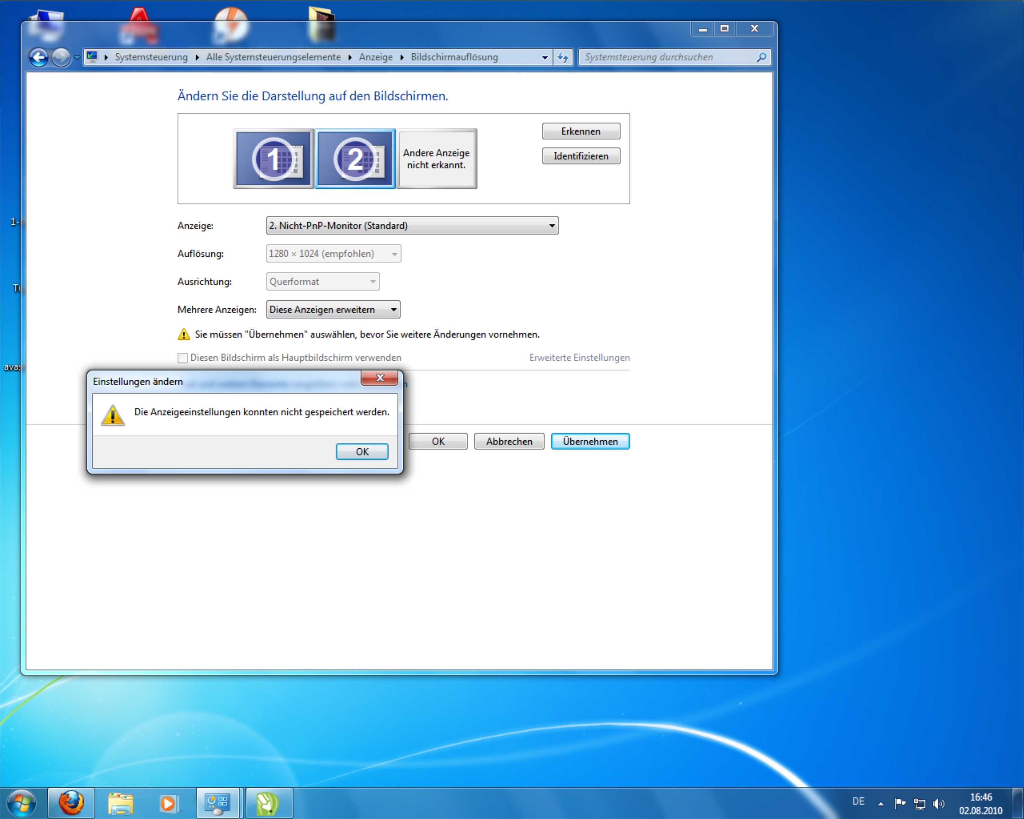Expand address bar history dropdown arrow

545,58
